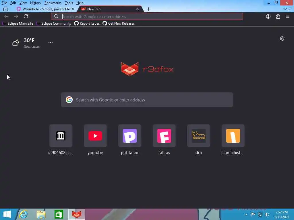Open the Help menu
Screen dimensions: 294x220
(x=80, y=3)
